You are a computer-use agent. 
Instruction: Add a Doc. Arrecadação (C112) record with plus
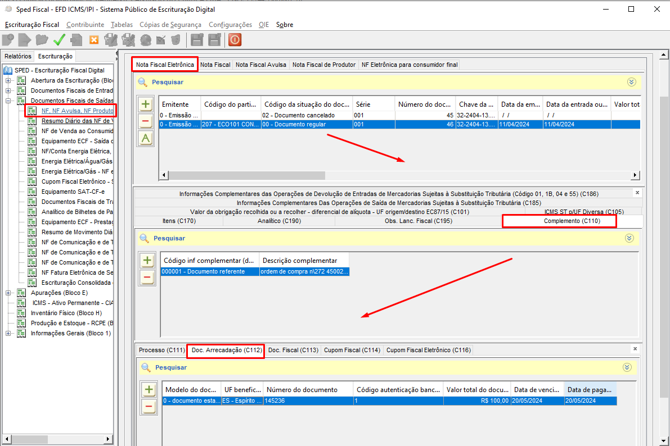click(149, 390)
